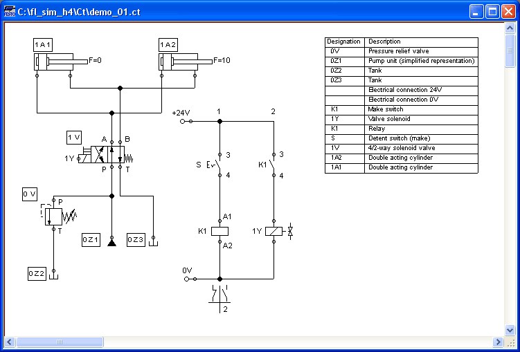Click the 1A2 label box
Screen dimensions: 520x352
coord(168,45)
